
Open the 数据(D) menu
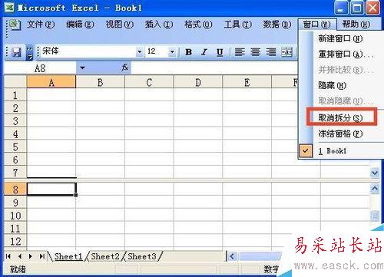pos(277,25)
